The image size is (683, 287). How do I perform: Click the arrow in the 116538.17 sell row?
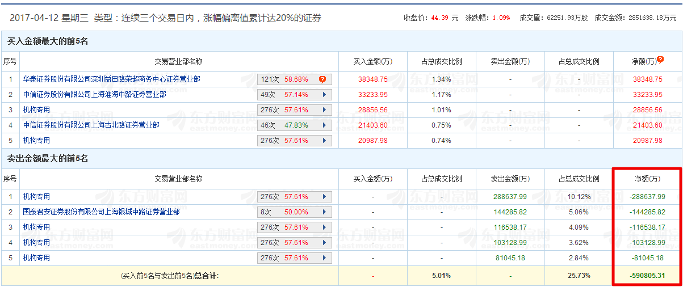click(x=324, y=227)
